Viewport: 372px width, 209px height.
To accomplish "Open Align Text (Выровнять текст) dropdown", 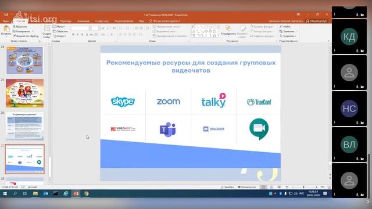I will point(164,31).
